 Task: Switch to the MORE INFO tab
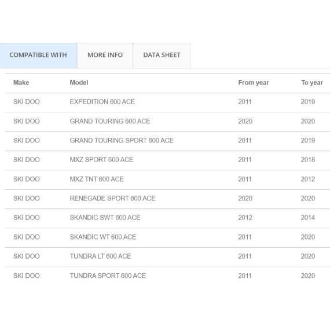(x=105, y=56)
